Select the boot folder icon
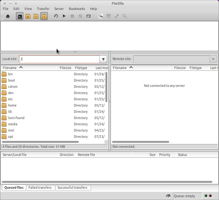 (4, 80)
